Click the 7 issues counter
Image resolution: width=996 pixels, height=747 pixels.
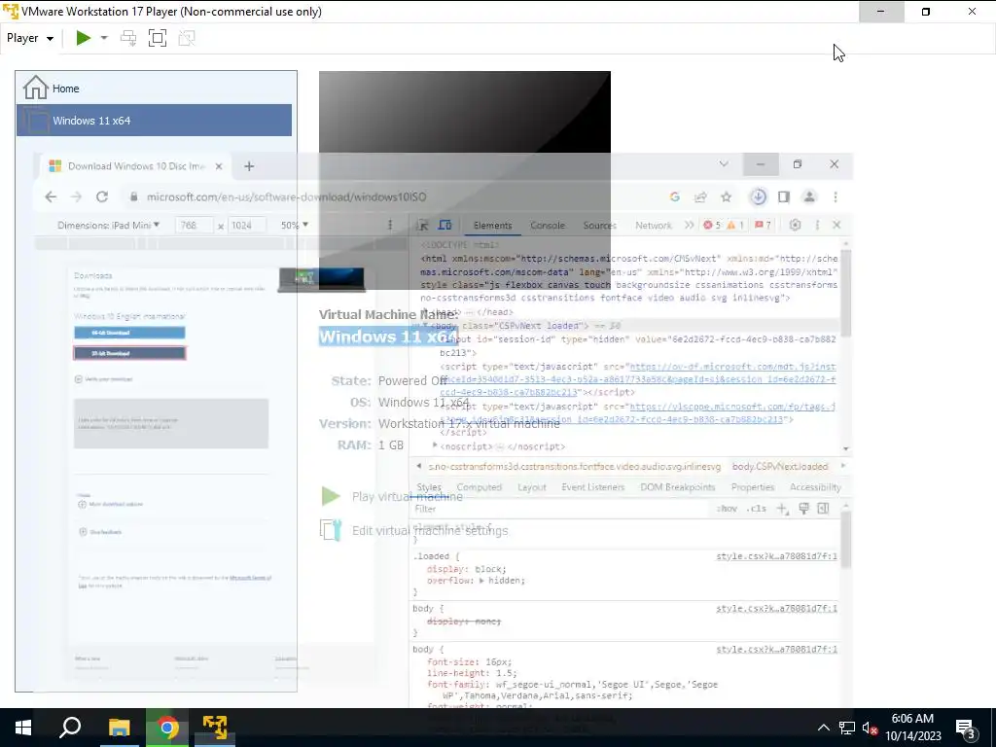pyautogui.click(x=763, y=225)
